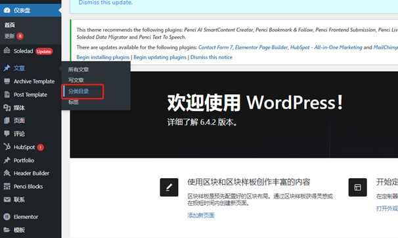Click the Dashboard gauge icon
The width and height of the screenshot is (398, 238).
7,10
